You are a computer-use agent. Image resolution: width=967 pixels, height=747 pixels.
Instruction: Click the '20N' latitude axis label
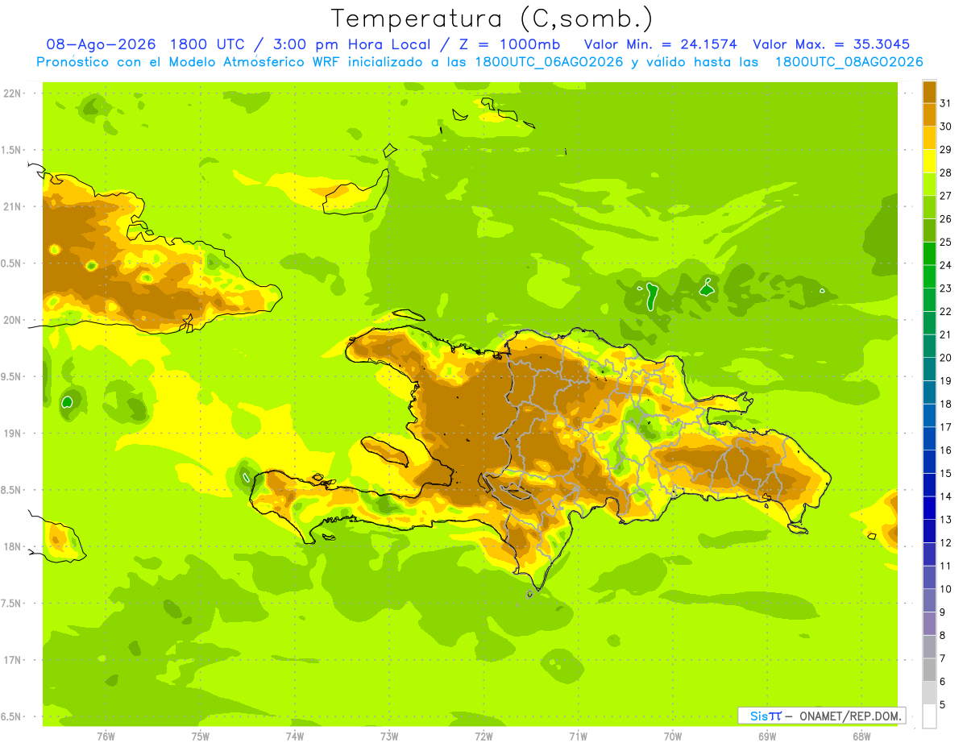coord(11,320)
